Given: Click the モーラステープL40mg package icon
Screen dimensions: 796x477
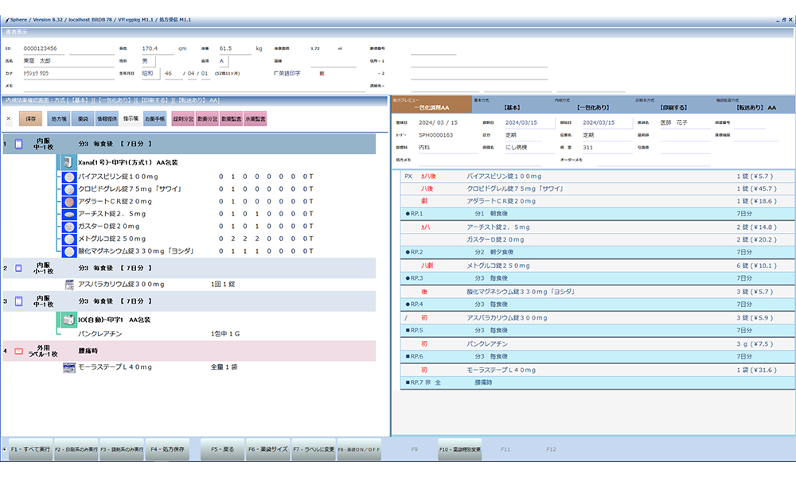Looking at the screenshot, I should 69,367.
